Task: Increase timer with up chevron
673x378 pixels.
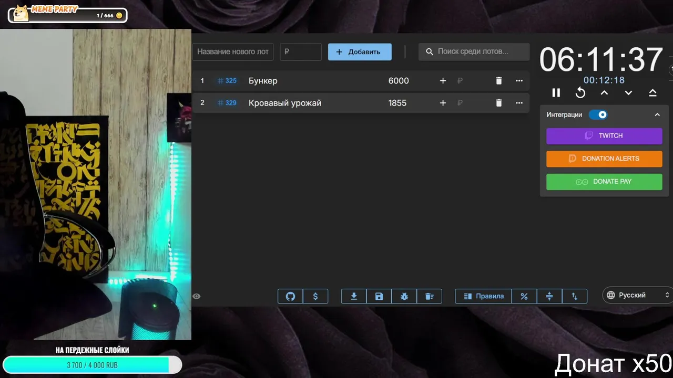Action: pos(605,93)
